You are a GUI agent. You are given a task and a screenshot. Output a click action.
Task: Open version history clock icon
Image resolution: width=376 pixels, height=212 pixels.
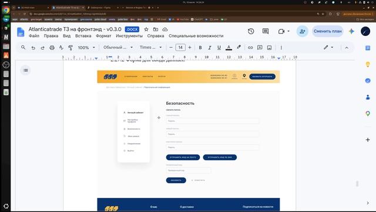coord(251,31)
